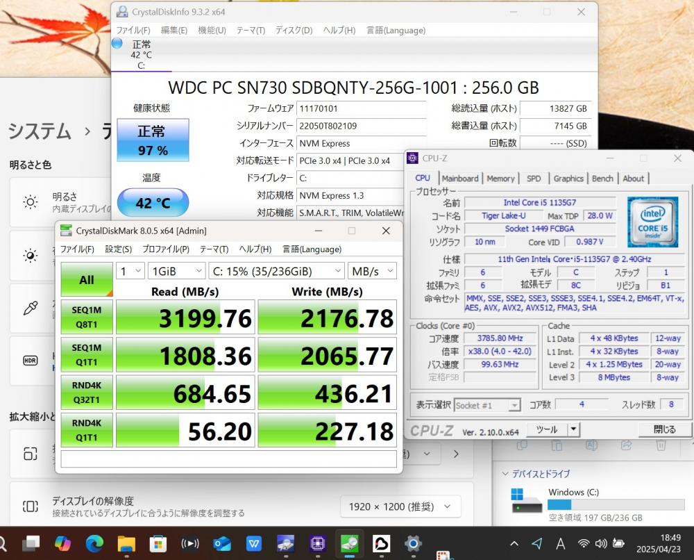The height and width of the screenshot is (560, 694).
Task: Click the purple CPU-Z chip taskbar icon
Action: point(317,543)
